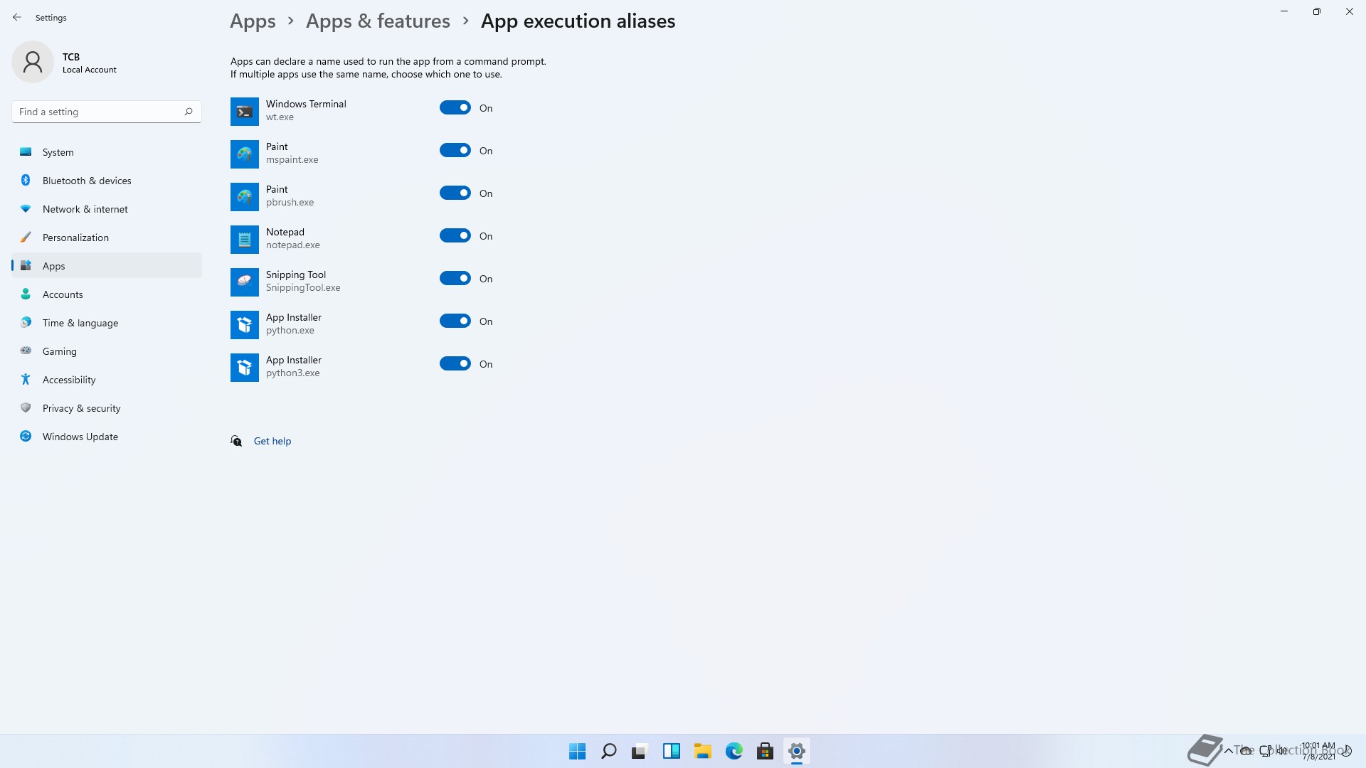Open Accessibility settings

pyautogui.click(x=107, y=379)
